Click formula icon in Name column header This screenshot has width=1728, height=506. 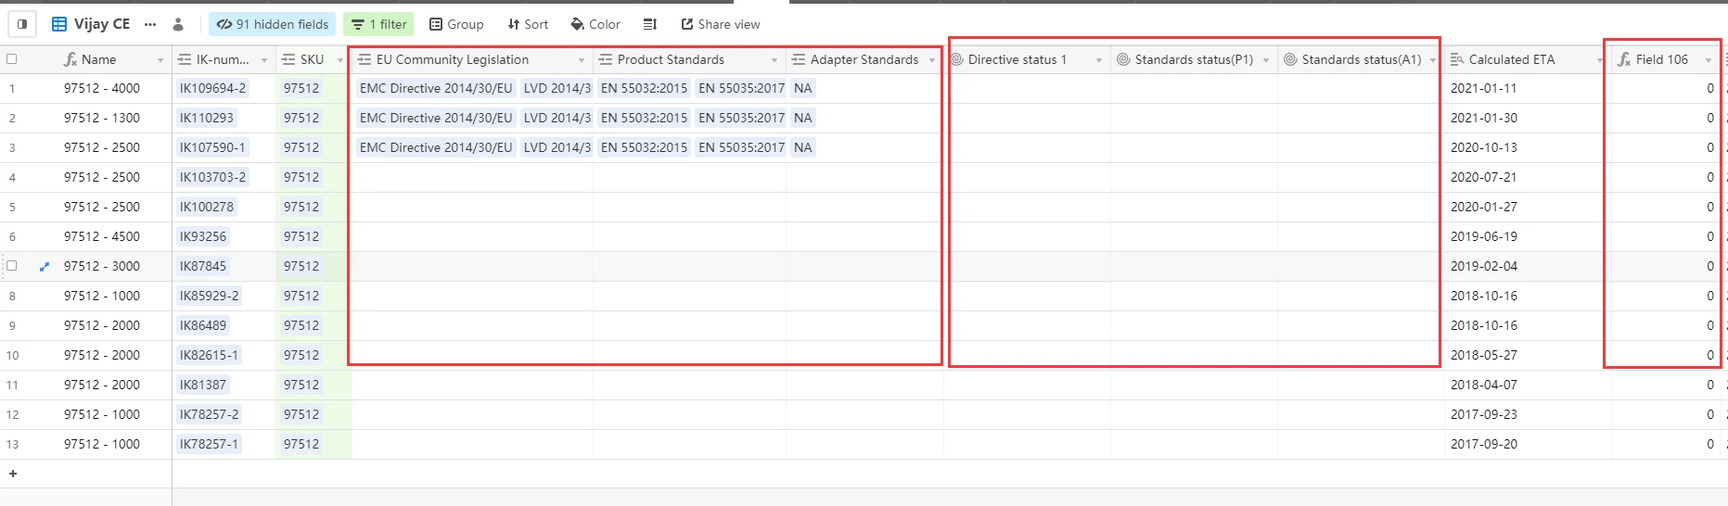70,59
